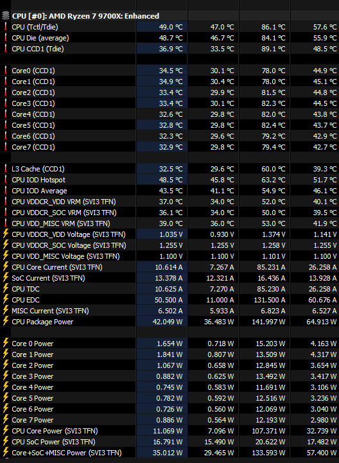Click lightning icon beside SoC Current
Viewport: 339px width, 463px height.
(x=6, y=278)
